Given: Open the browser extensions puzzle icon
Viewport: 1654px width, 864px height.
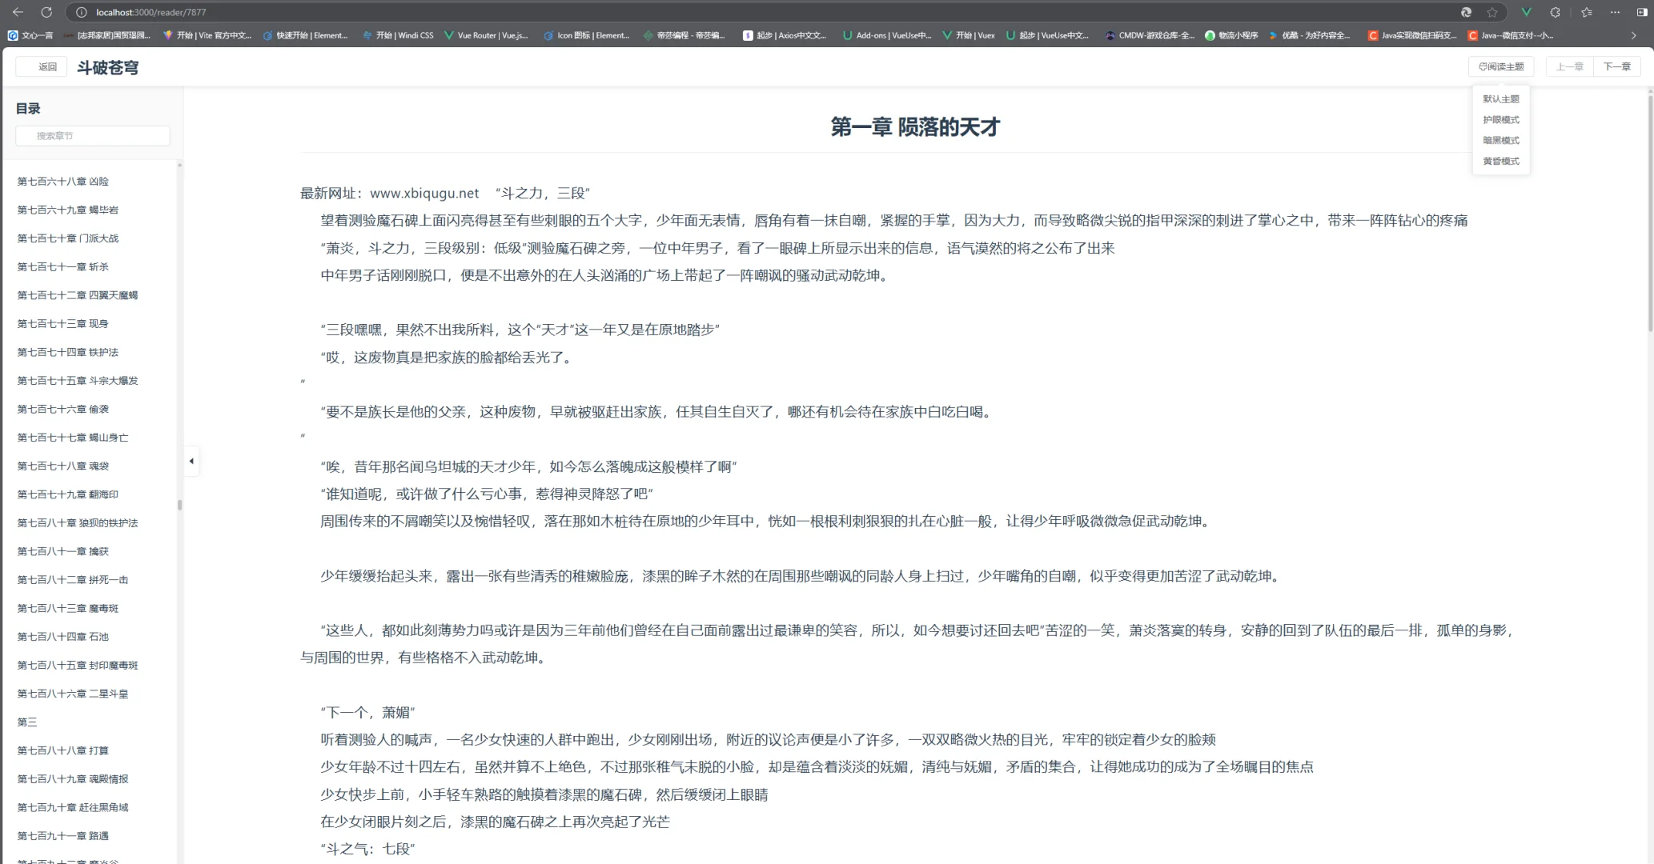Looking at the screenshot, I should 1556,12.
